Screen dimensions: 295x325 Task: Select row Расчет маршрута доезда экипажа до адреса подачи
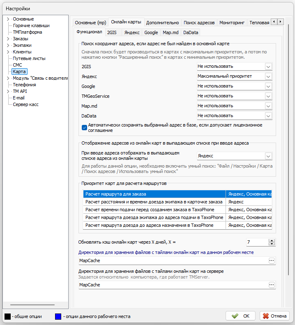point(177,217)
